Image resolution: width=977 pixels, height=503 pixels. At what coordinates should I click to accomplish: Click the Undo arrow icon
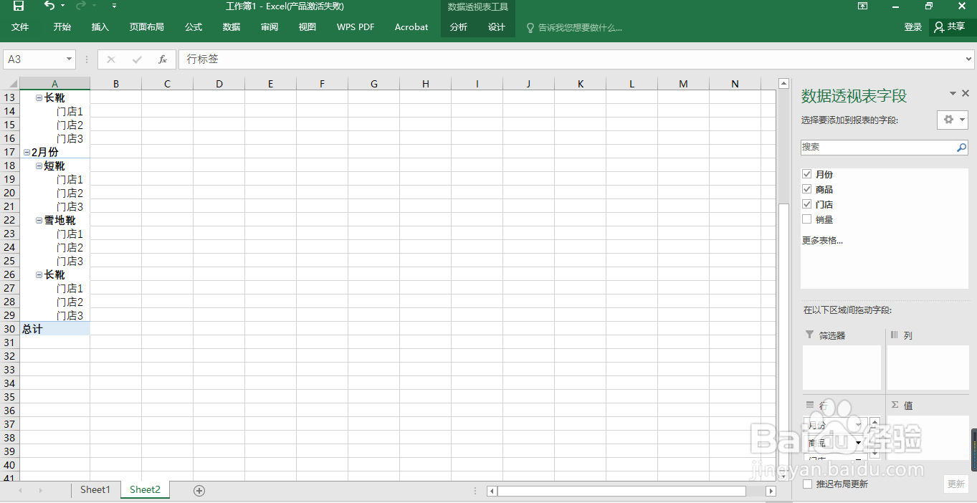[49, 6]
